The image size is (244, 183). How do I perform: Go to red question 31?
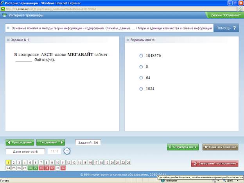pos(47,168)
